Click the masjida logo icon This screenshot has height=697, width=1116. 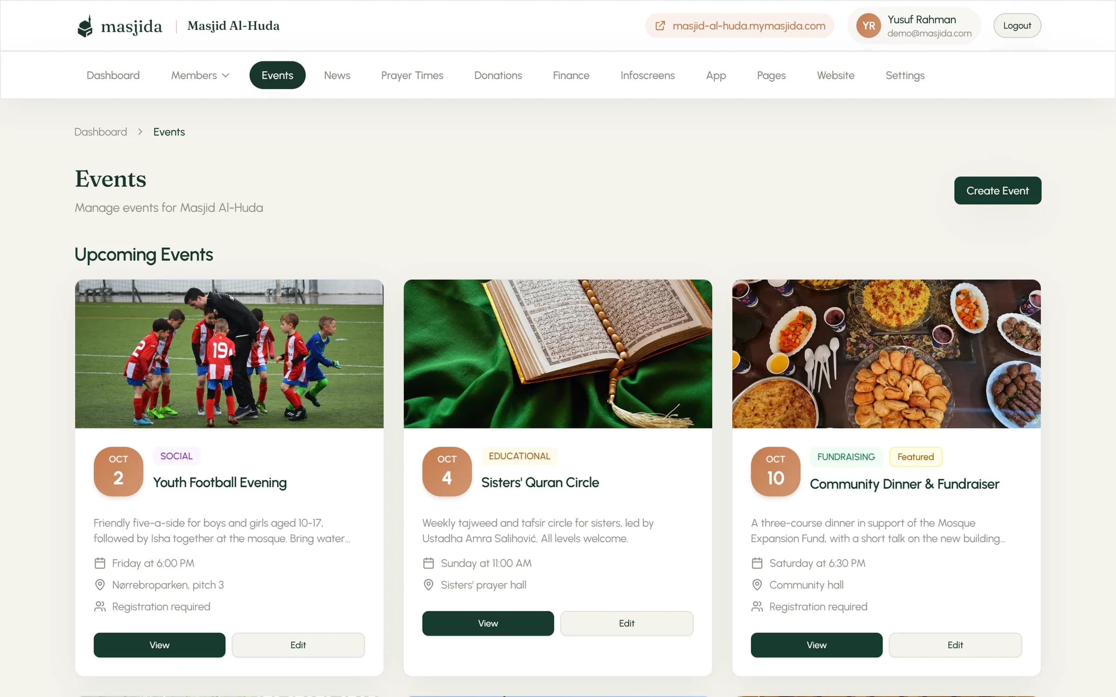point(85,26)
